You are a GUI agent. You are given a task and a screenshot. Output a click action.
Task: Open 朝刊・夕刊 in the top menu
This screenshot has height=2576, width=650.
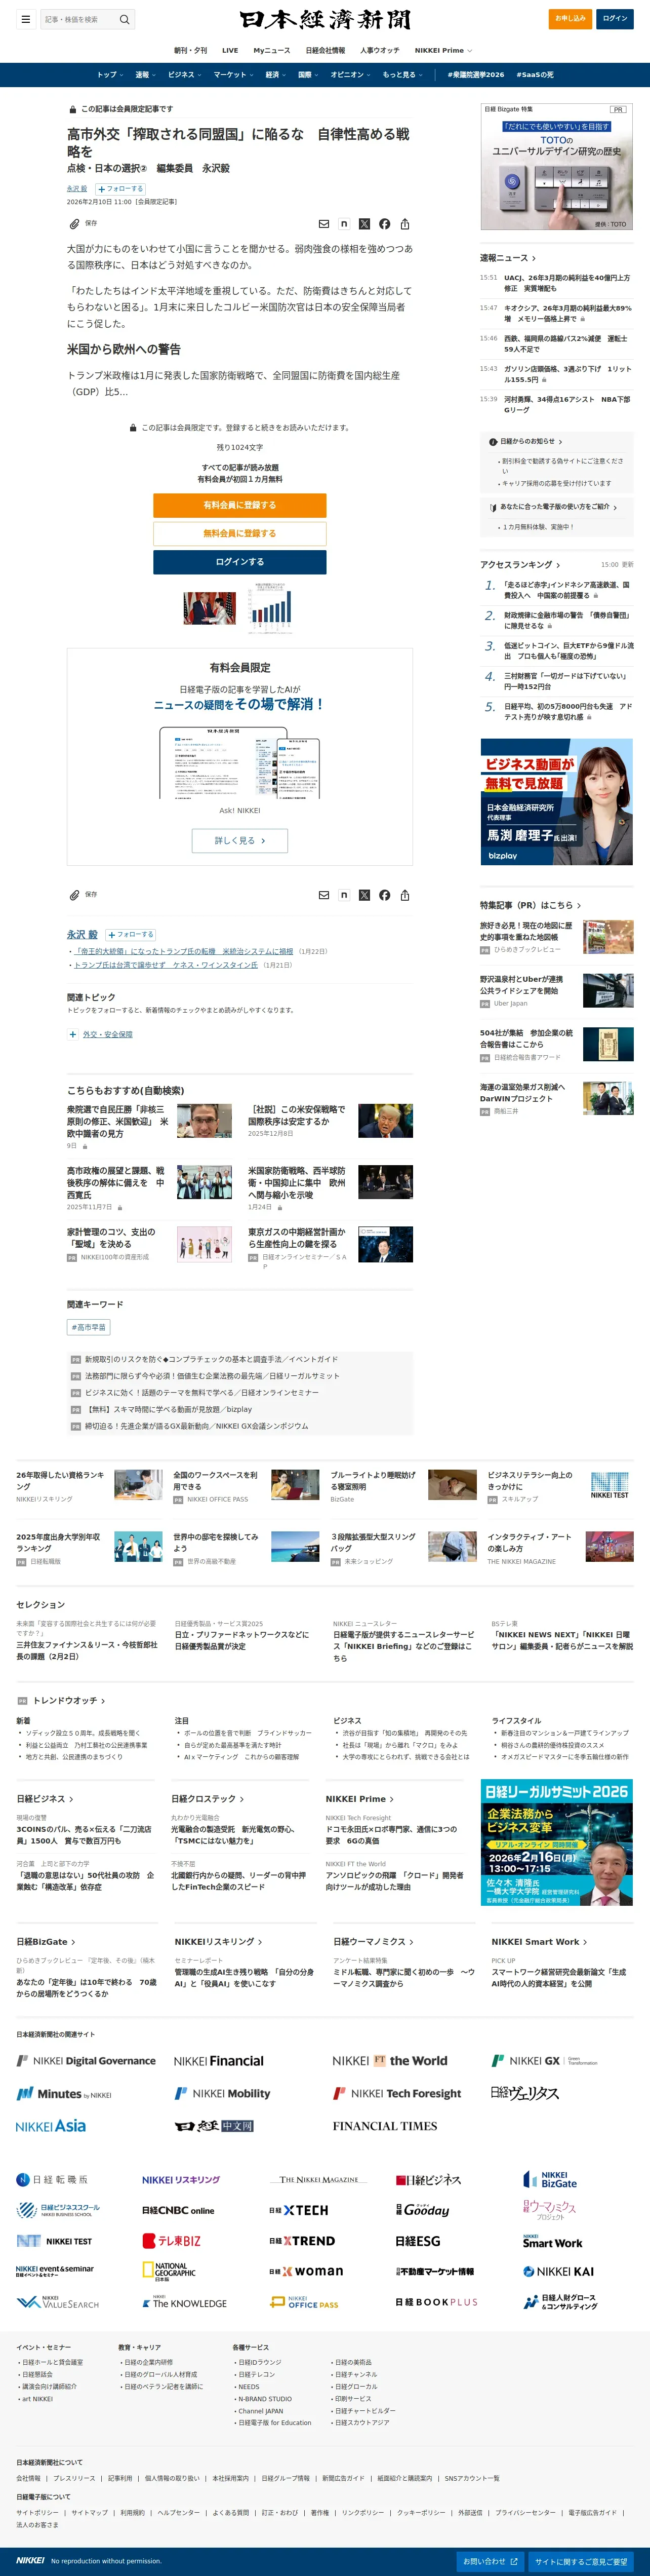[x=190, y=50]
